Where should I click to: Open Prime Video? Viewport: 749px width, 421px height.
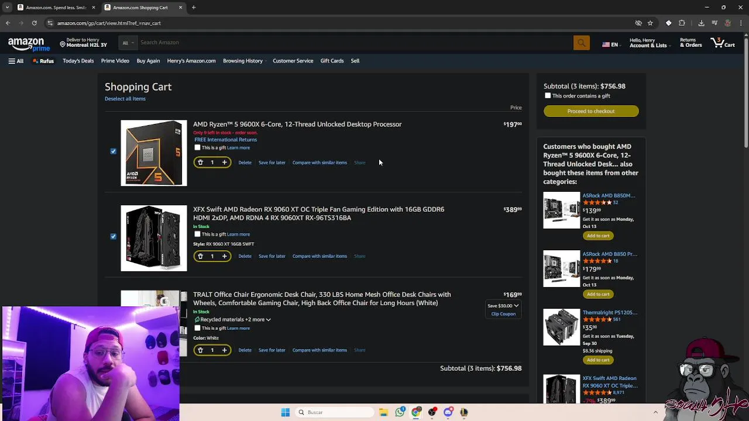pyautogui.click(x=115, y=61)
